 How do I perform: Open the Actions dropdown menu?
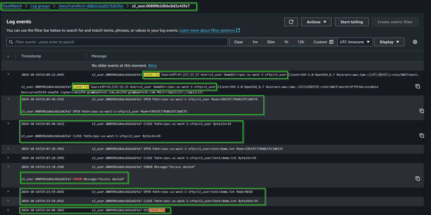tap(316, 22)
